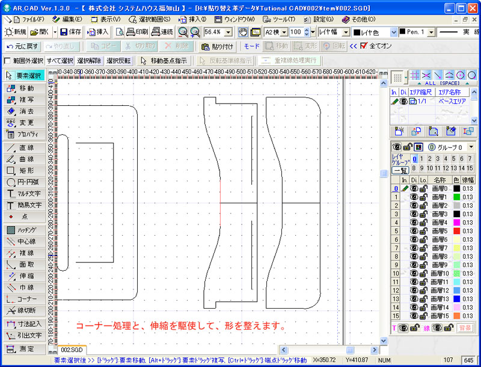Select the 測定 measure tool

pos(25,349)
